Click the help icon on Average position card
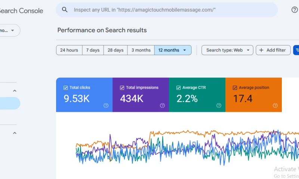 (275, 106)
